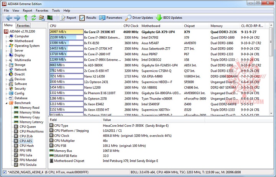Viewport: 276px width, 177px height.
Task: Open benchmark Parameters
Action: (x=110, y=18)
